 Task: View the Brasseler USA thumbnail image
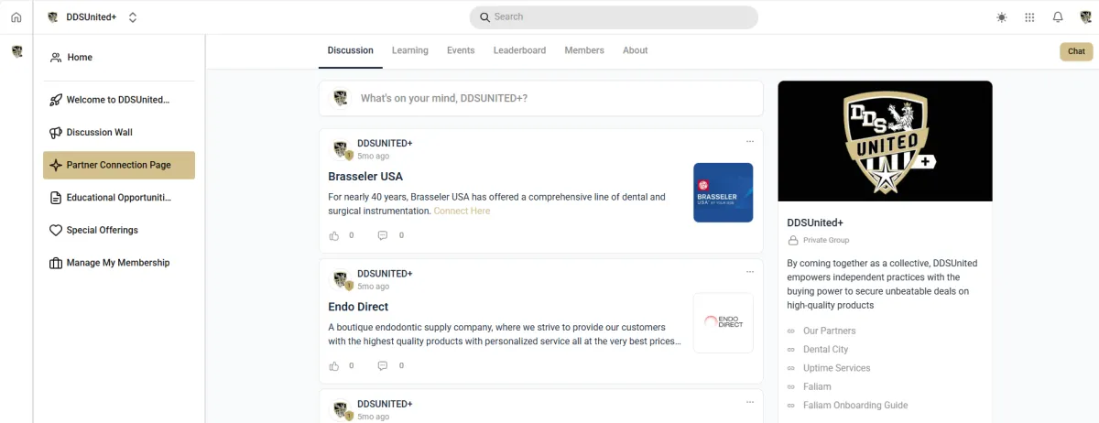(x=724, y=192)
